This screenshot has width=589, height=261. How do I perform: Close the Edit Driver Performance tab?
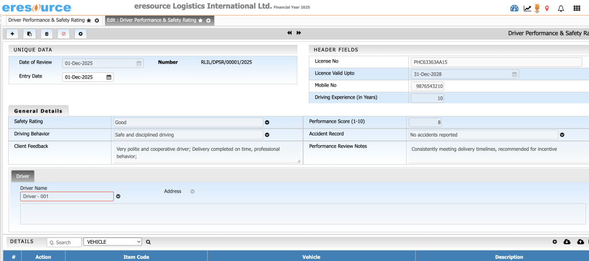(x=208, y=20)
